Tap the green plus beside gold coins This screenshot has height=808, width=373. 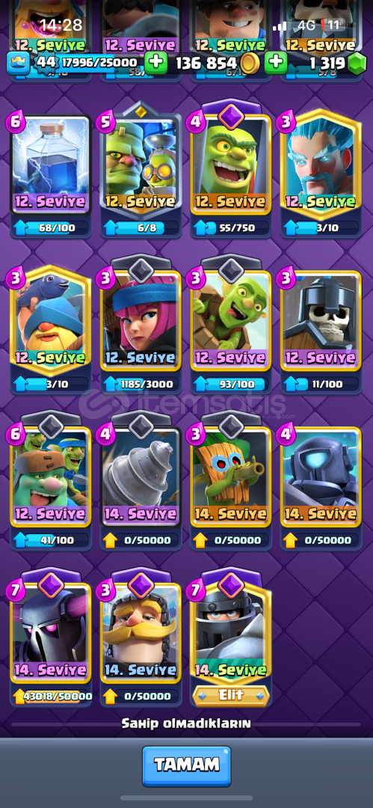pyautogui.click(x=155, y=63)
